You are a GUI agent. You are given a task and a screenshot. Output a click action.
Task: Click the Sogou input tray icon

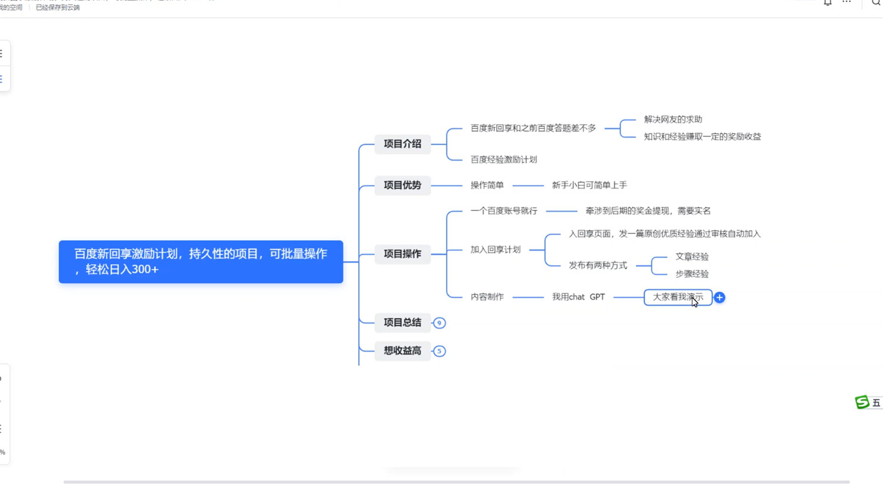pos(861,402)
